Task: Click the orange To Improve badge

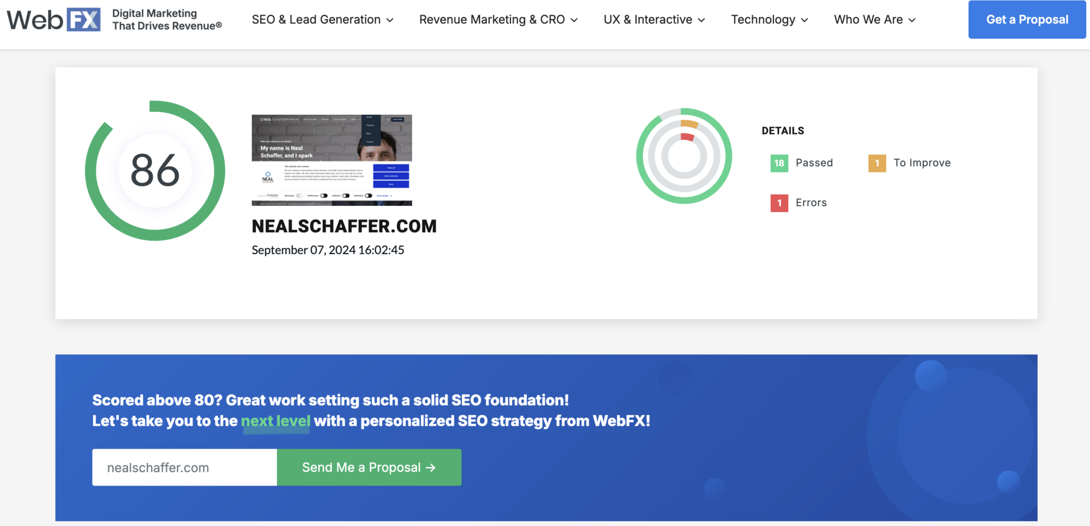Action: (877, 163)
